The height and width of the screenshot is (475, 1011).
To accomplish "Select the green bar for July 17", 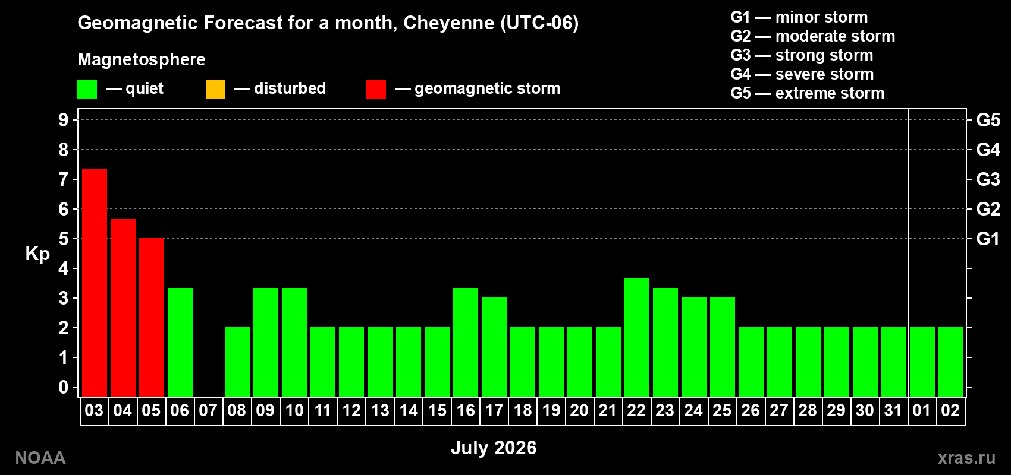I will pyautogui.click(x=494, y=347).
